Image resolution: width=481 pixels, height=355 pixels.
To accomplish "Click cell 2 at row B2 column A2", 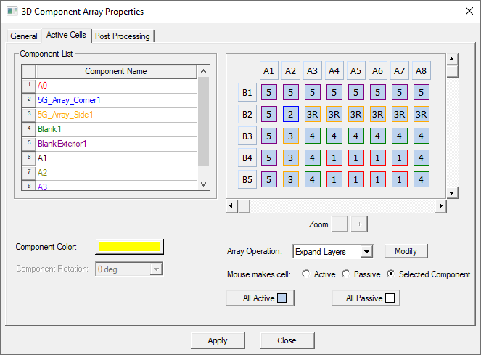I will point(291,114).
